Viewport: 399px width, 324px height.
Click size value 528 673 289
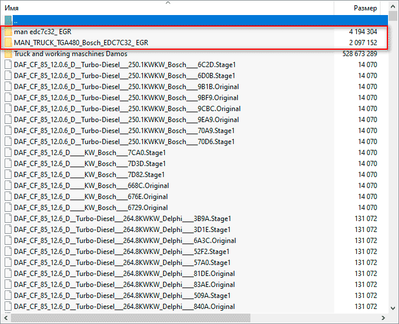coord(360,54)
